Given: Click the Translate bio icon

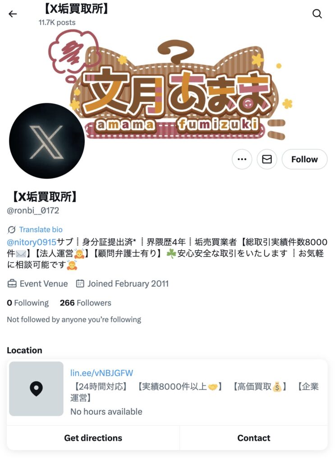Looking at the screenshot, I should coord(11,230).
